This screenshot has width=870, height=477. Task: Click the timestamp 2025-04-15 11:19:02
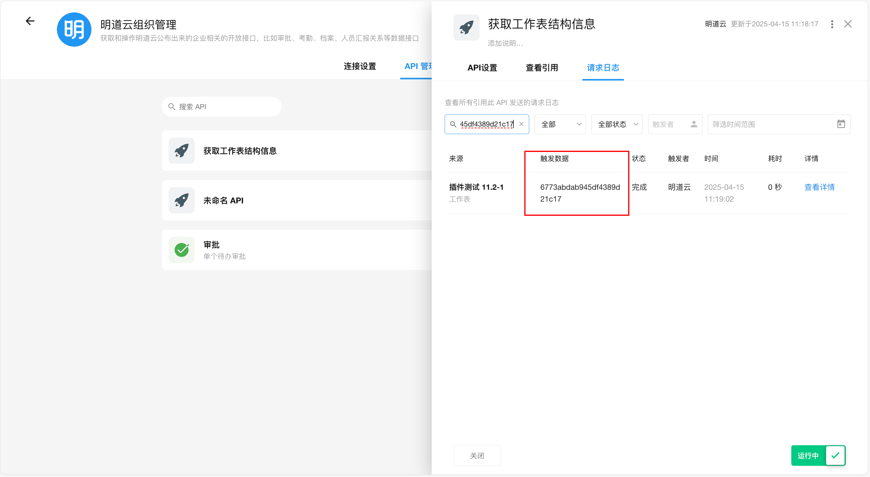pyautogui.click(x=724, y=193)
